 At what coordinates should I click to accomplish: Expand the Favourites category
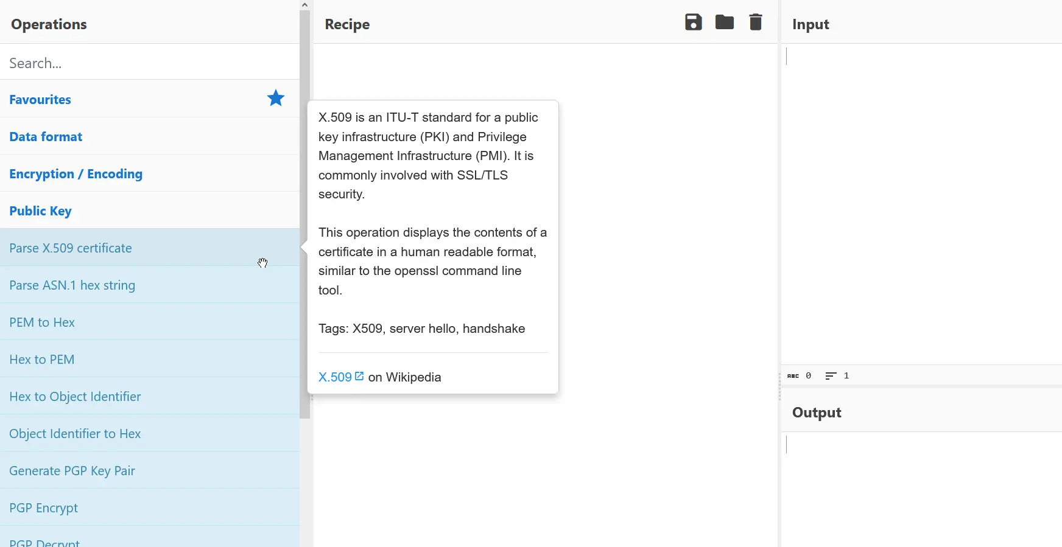[x=40, y=100]
